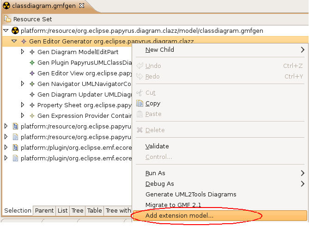Screen dimensions: 309x226
Task: Switch to the Table tab
Action: [94, 211]
